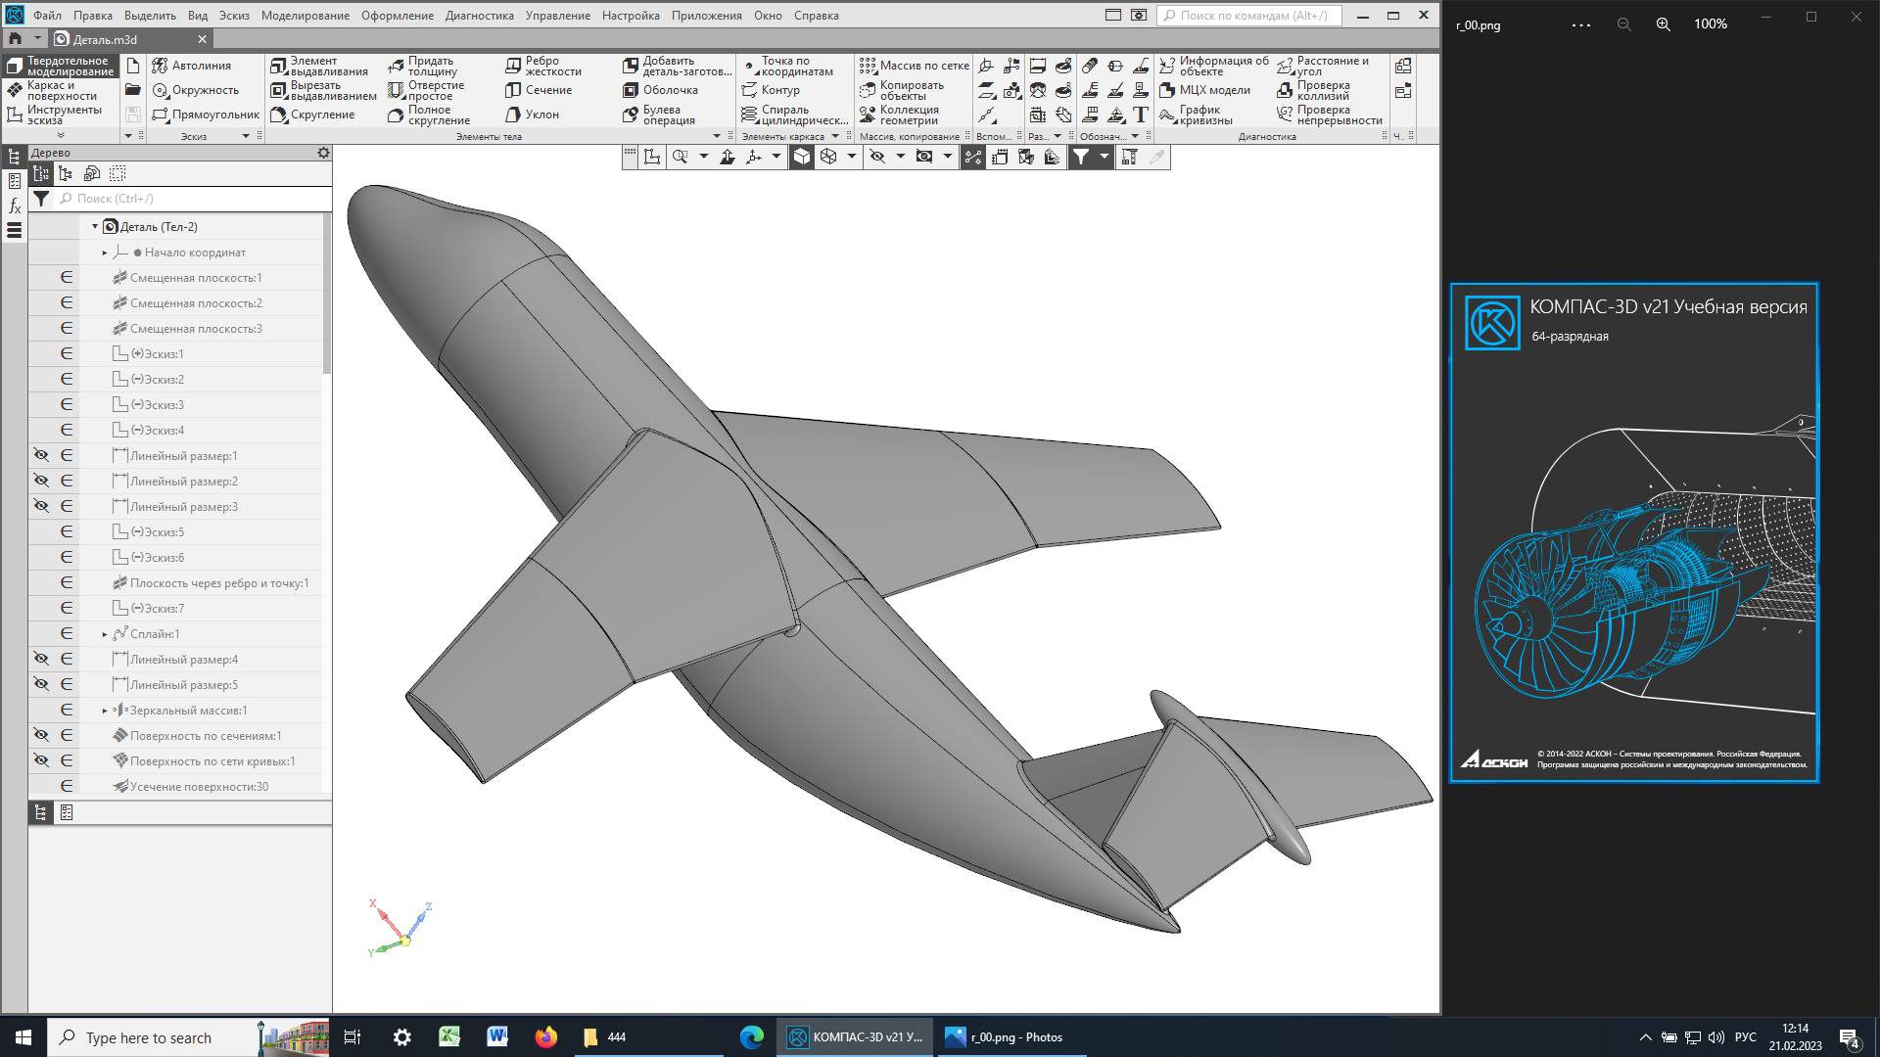Unhide Линейный размер:4 with eye icon
Viewport: 1880px width, 1057px height.
[x=41, y=659]
